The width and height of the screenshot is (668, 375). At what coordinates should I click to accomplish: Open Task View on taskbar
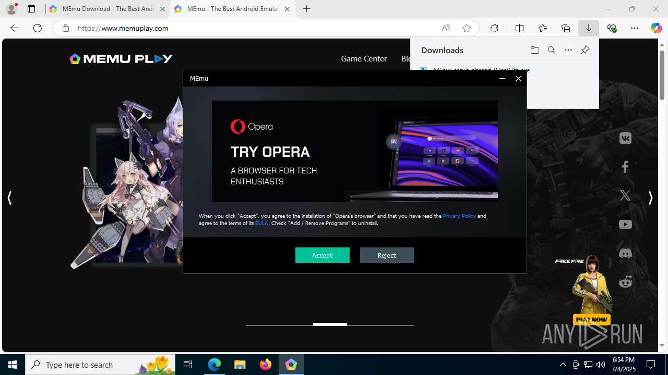188,365
